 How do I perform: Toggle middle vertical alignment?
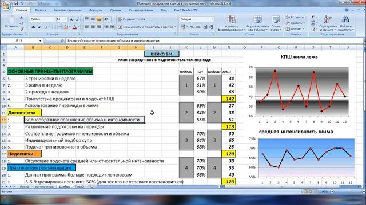[93, 19]
